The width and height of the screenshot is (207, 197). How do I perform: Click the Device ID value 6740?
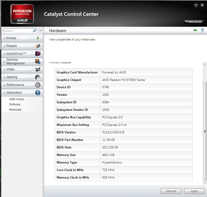click(x=105, y=87)
